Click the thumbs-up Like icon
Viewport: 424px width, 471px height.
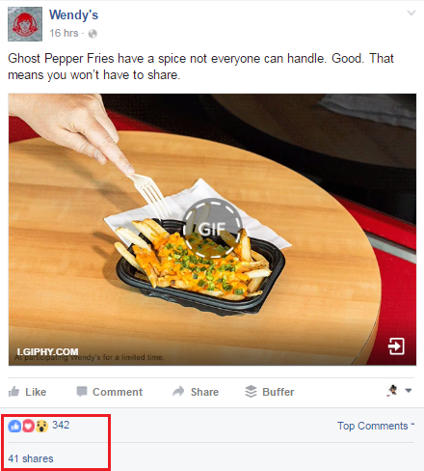[13, 392]
